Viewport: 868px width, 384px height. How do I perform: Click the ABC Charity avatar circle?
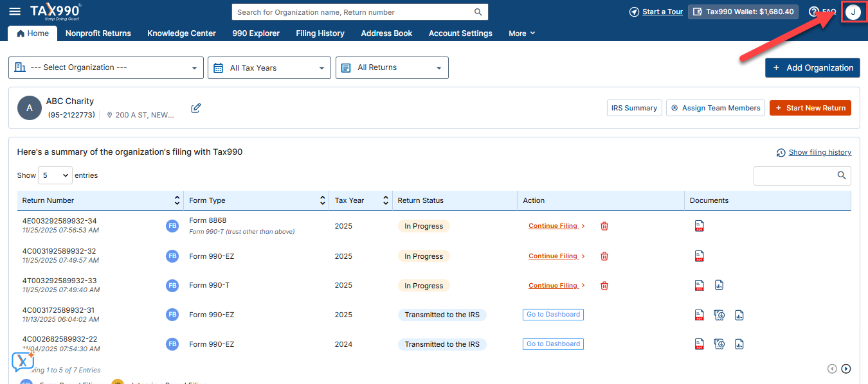click(x=30, y=108)
